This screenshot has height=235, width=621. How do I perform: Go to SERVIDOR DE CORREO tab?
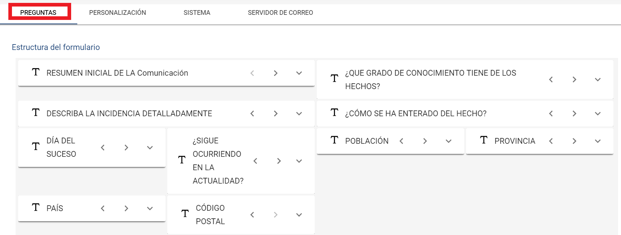tap(280, 13)
